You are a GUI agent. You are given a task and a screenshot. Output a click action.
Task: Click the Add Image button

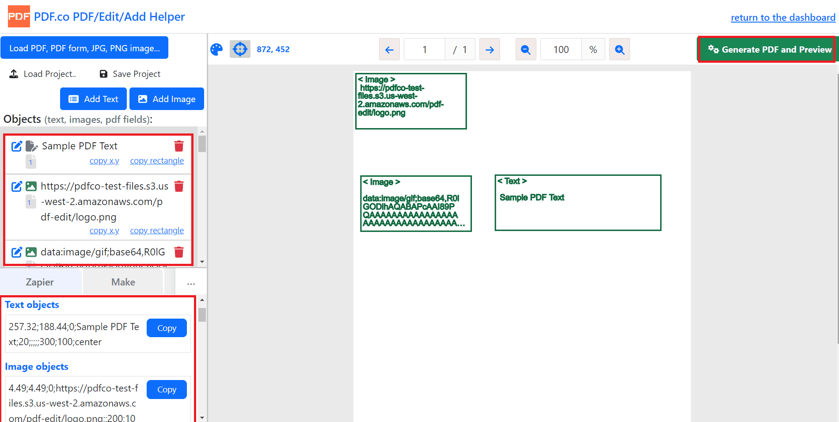(167, 99)
